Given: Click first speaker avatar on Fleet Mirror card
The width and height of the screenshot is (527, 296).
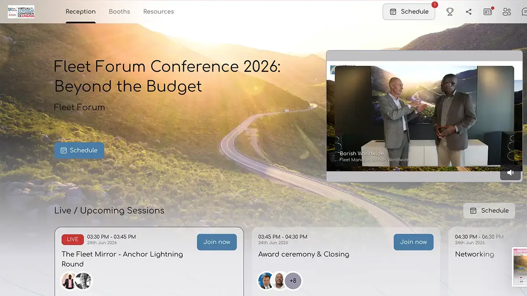Looking at the screenshot, I should [x=69, y=281].
